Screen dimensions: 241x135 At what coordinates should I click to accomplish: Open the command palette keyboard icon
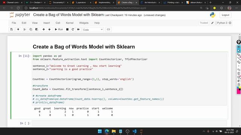[108, 29]
